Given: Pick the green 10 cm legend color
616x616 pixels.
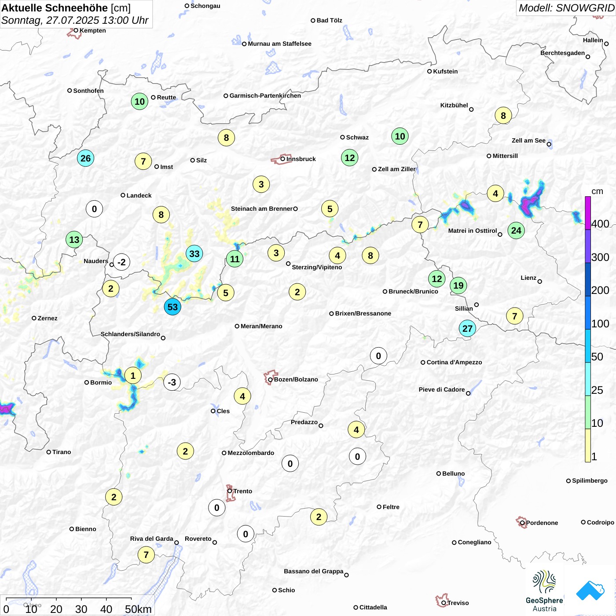Looking at the screenshot, I should [588, 412].
